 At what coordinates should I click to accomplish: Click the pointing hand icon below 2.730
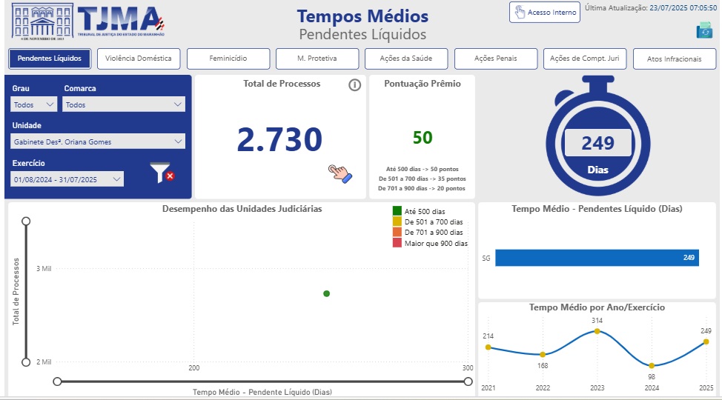(340, 173)
